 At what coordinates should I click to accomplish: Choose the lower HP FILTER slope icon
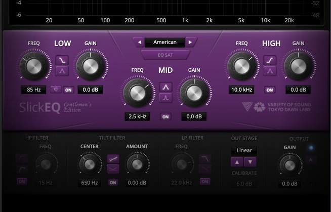(x=22, y=169)
